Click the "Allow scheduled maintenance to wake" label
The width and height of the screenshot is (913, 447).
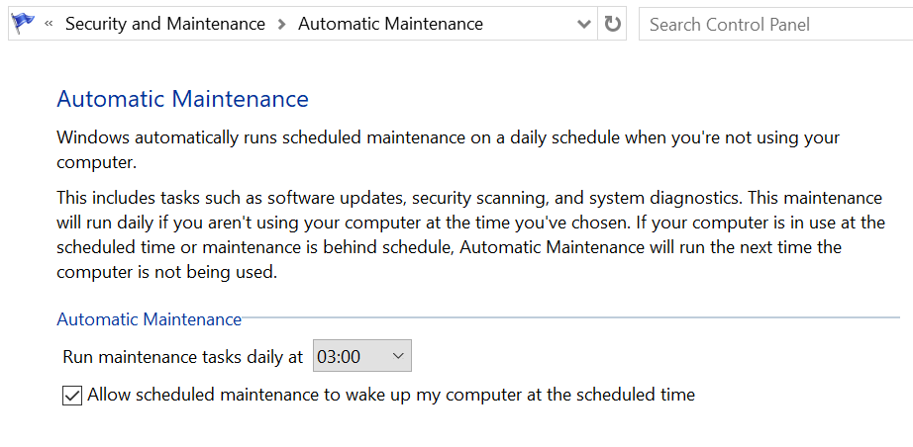pos(391,395)
